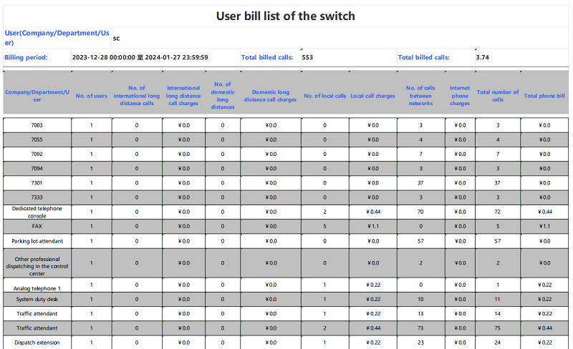Select the 'Parking lot attendant' row name

[37, 241]
